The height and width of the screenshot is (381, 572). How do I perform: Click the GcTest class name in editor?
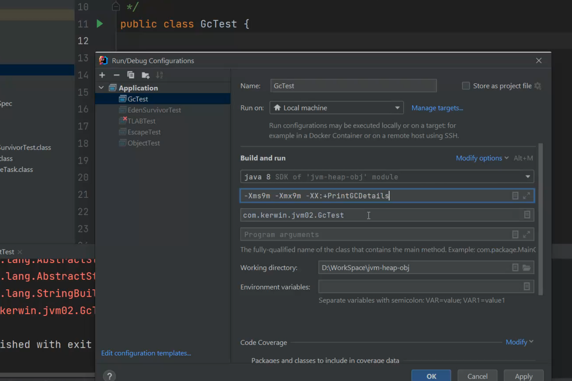[218, 24]
